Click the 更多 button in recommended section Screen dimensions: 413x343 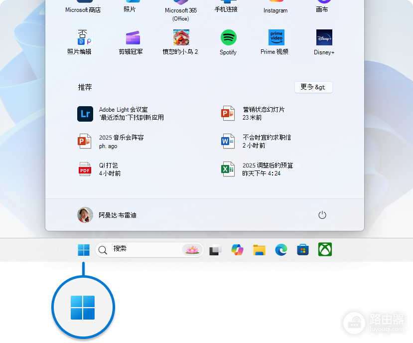313,87
